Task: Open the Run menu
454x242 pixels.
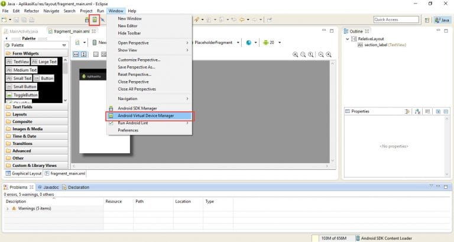Action: [x=100, y=11]
